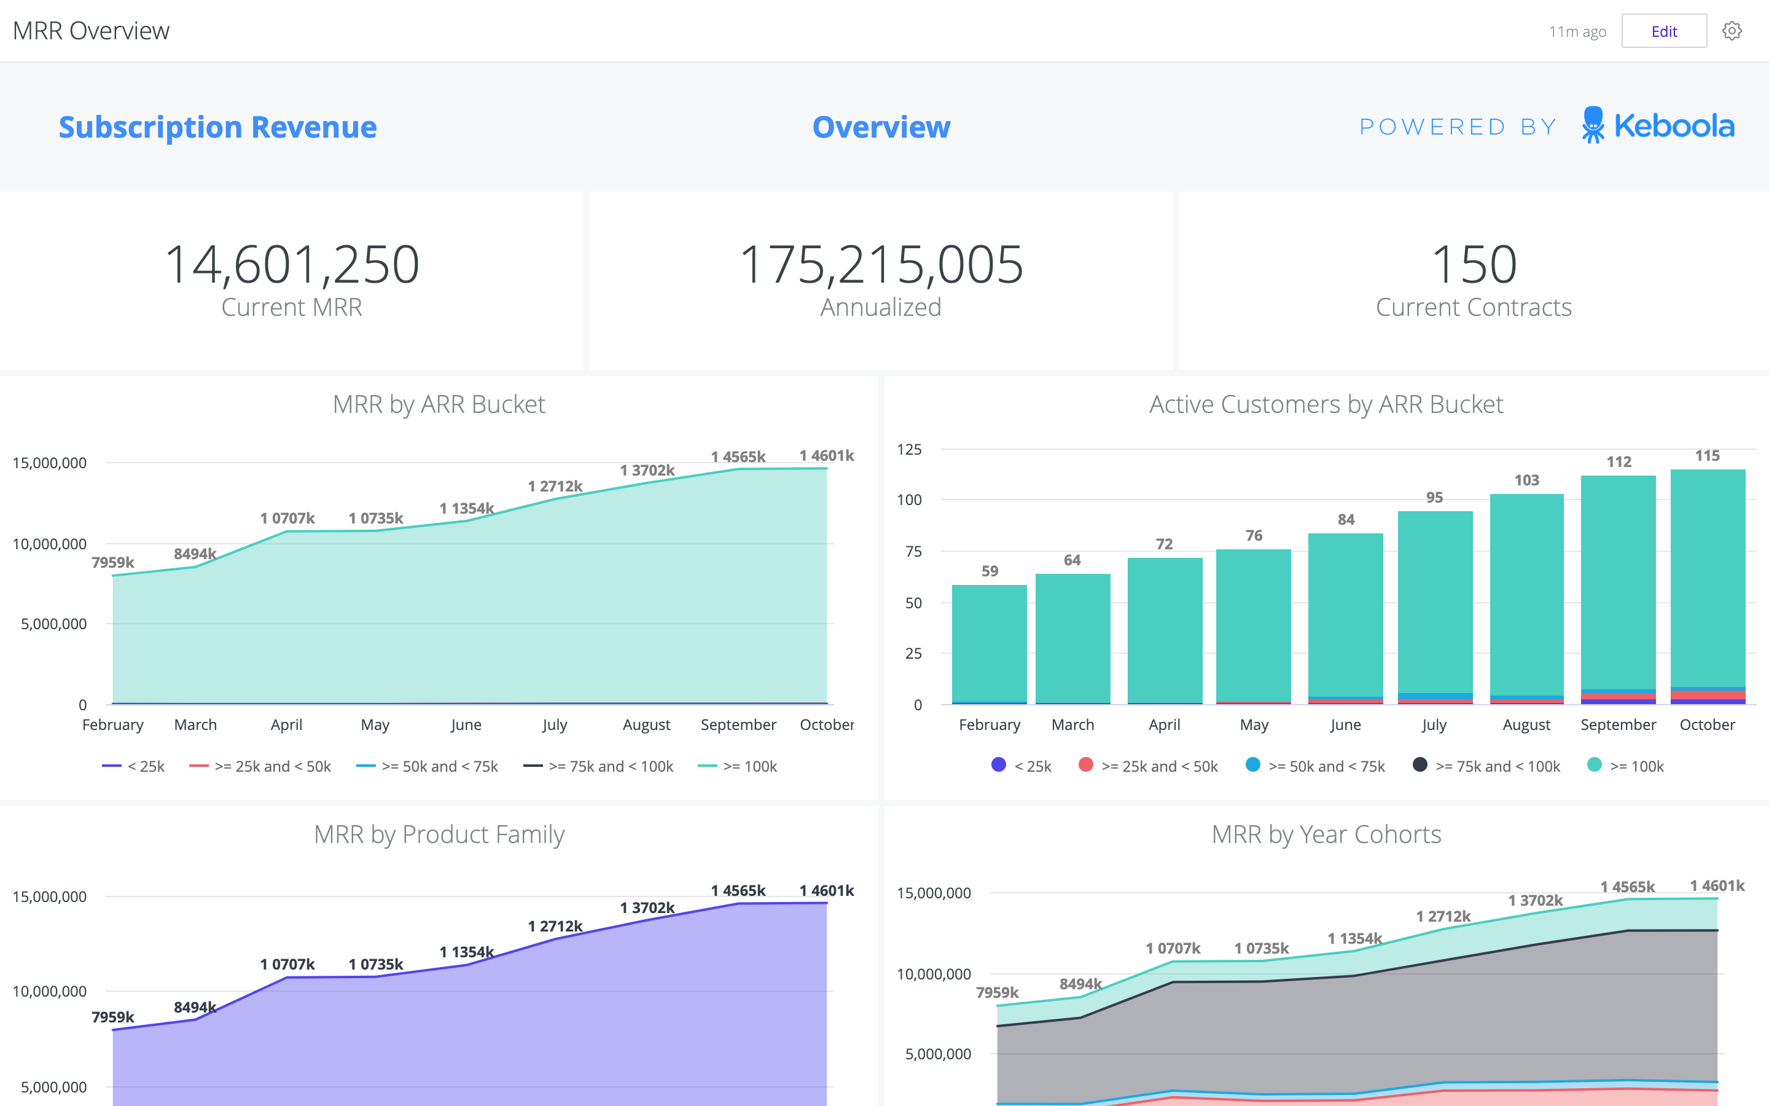Click the 'Active Customers by ARR Bucket' title
Screen dimensions: 1769x1106
pos(1326,404)
